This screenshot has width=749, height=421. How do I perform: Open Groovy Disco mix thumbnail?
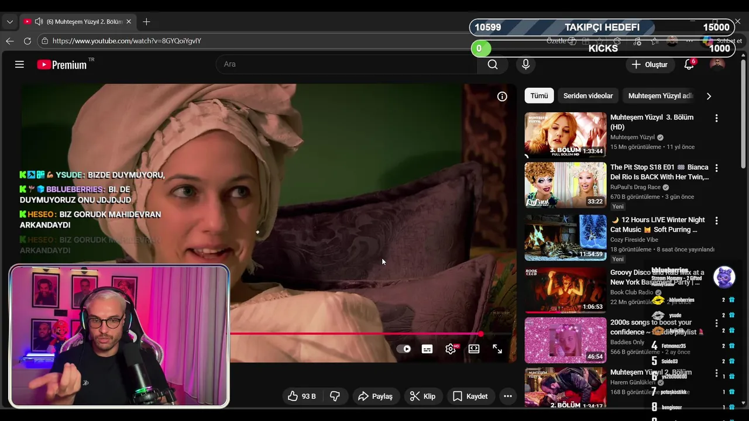(565, 291)
